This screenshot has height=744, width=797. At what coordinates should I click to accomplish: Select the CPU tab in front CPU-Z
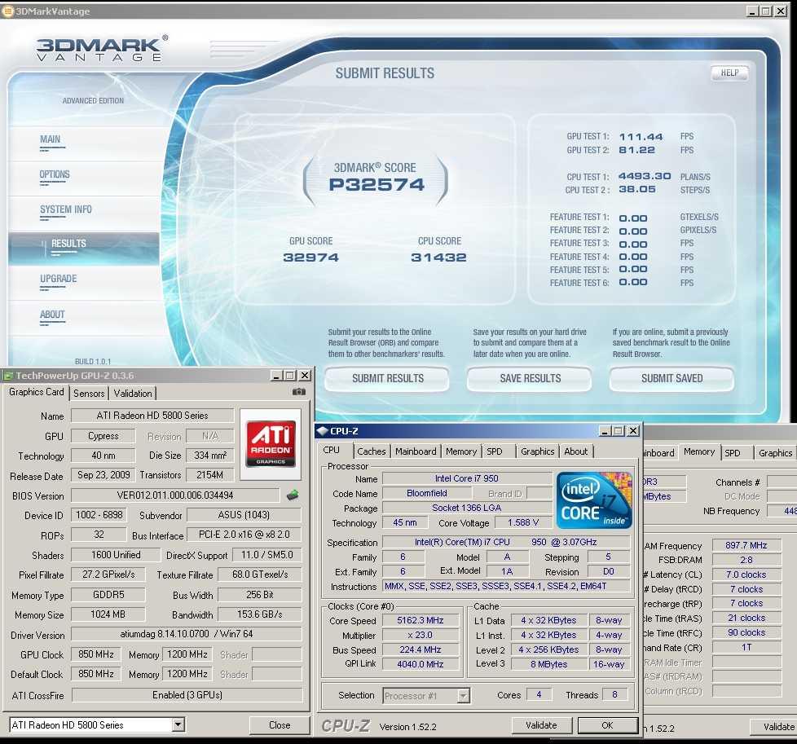coord(332,451)
